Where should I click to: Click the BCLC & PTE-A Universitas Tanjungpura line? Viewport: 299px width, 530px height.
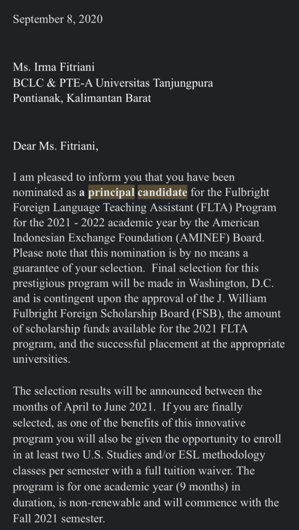click(113, 83)
